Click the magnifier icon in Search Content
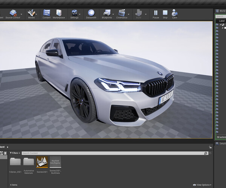Viewport: 226px width, 188px height. click(x=206, y=153)
